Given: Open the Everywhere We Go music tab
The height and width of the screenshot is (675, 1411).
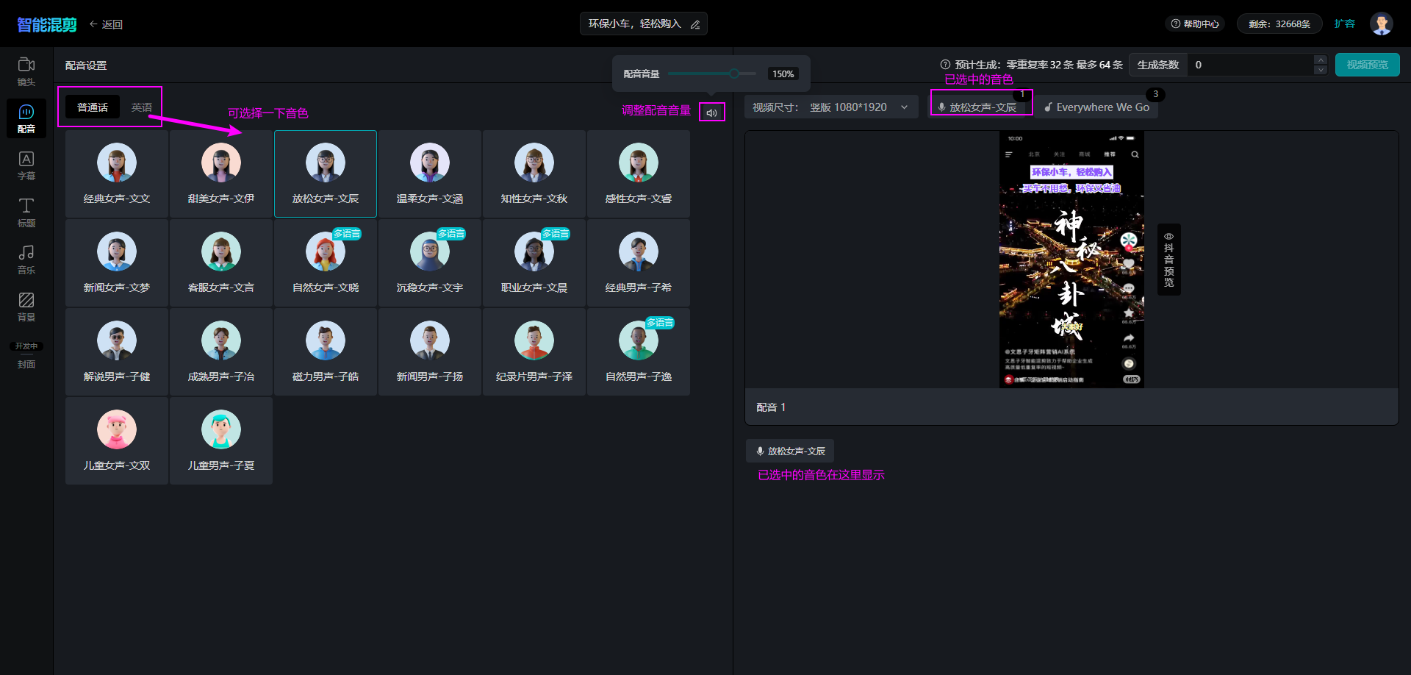Looking at the screenshot, I should pos(1096,107).
